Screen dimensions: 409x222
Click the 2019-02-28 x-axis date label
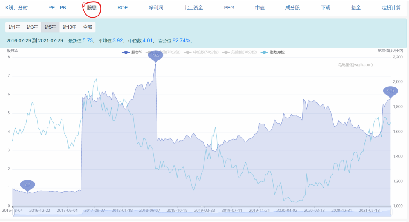tap(204, 210)
